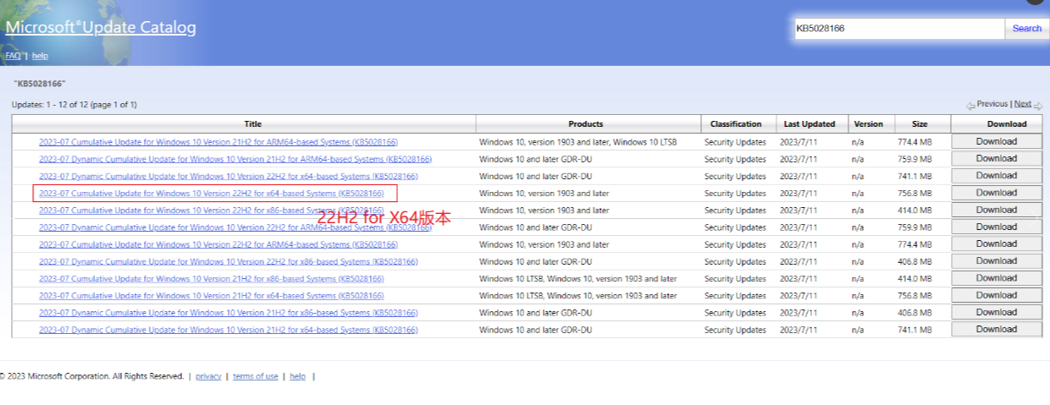Download the Dynamic Cumulative 22H2 x64 package

[x=997, y=175]
